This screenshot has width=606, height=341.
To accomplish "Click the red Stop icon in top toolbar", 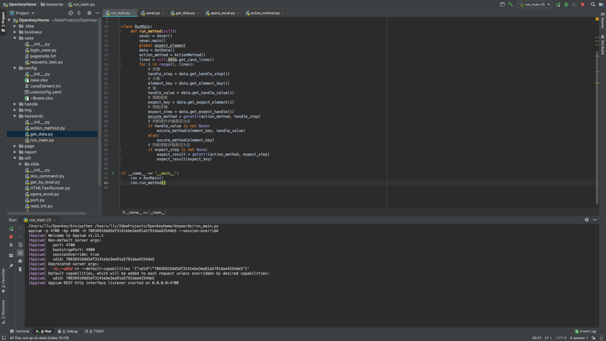I will pyautogui.click(x=583, y=4).
